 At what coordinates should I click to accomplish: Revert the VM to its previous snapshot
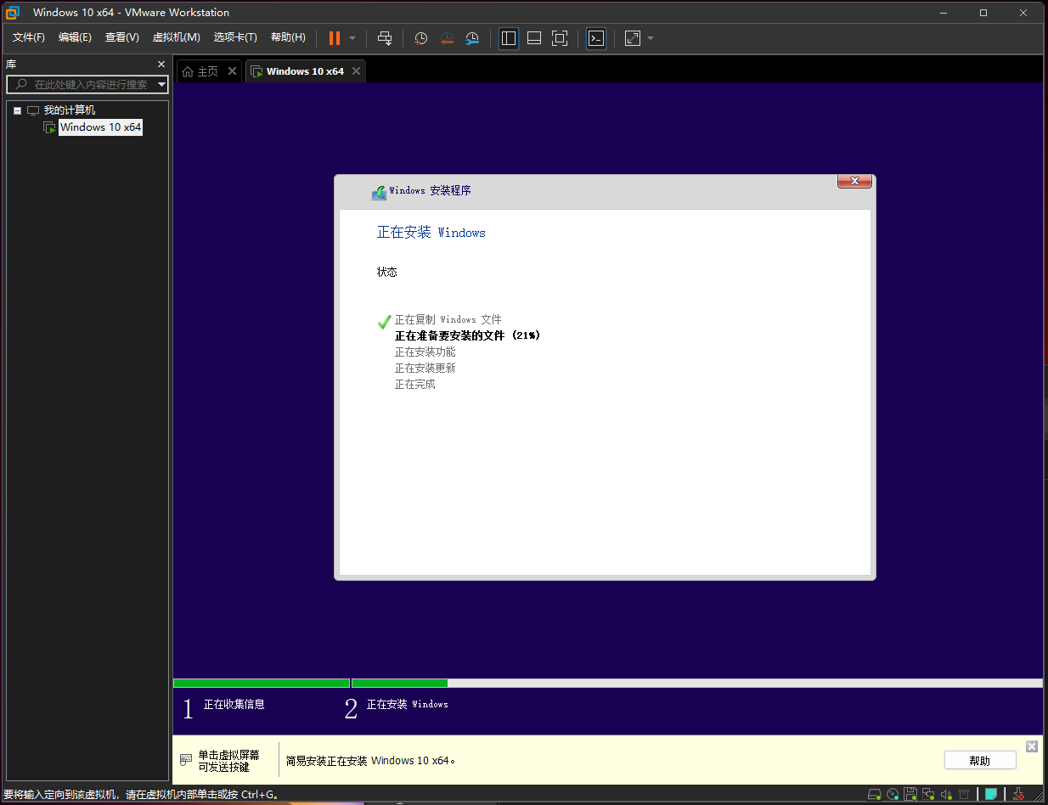(x=447, y=38)
